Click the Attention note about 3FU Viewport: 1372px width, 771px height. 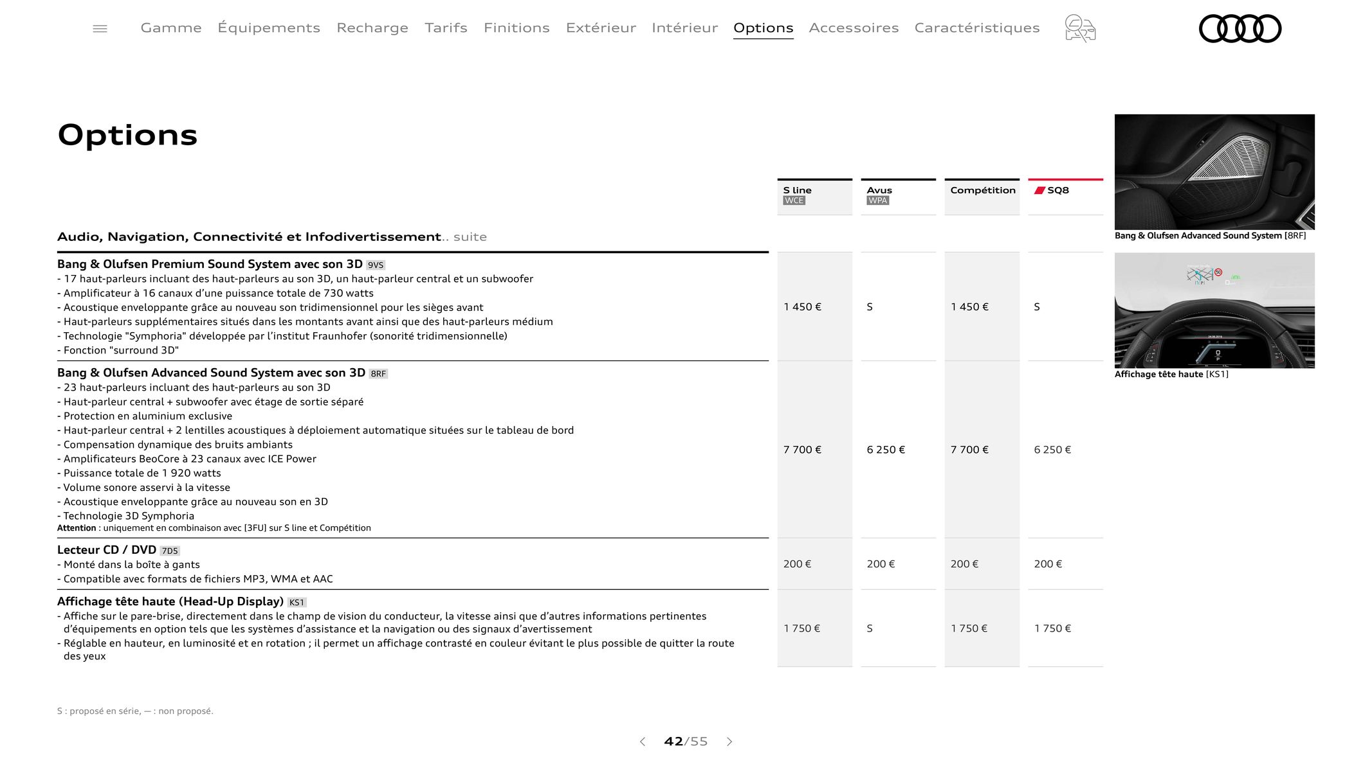(214, 528)
